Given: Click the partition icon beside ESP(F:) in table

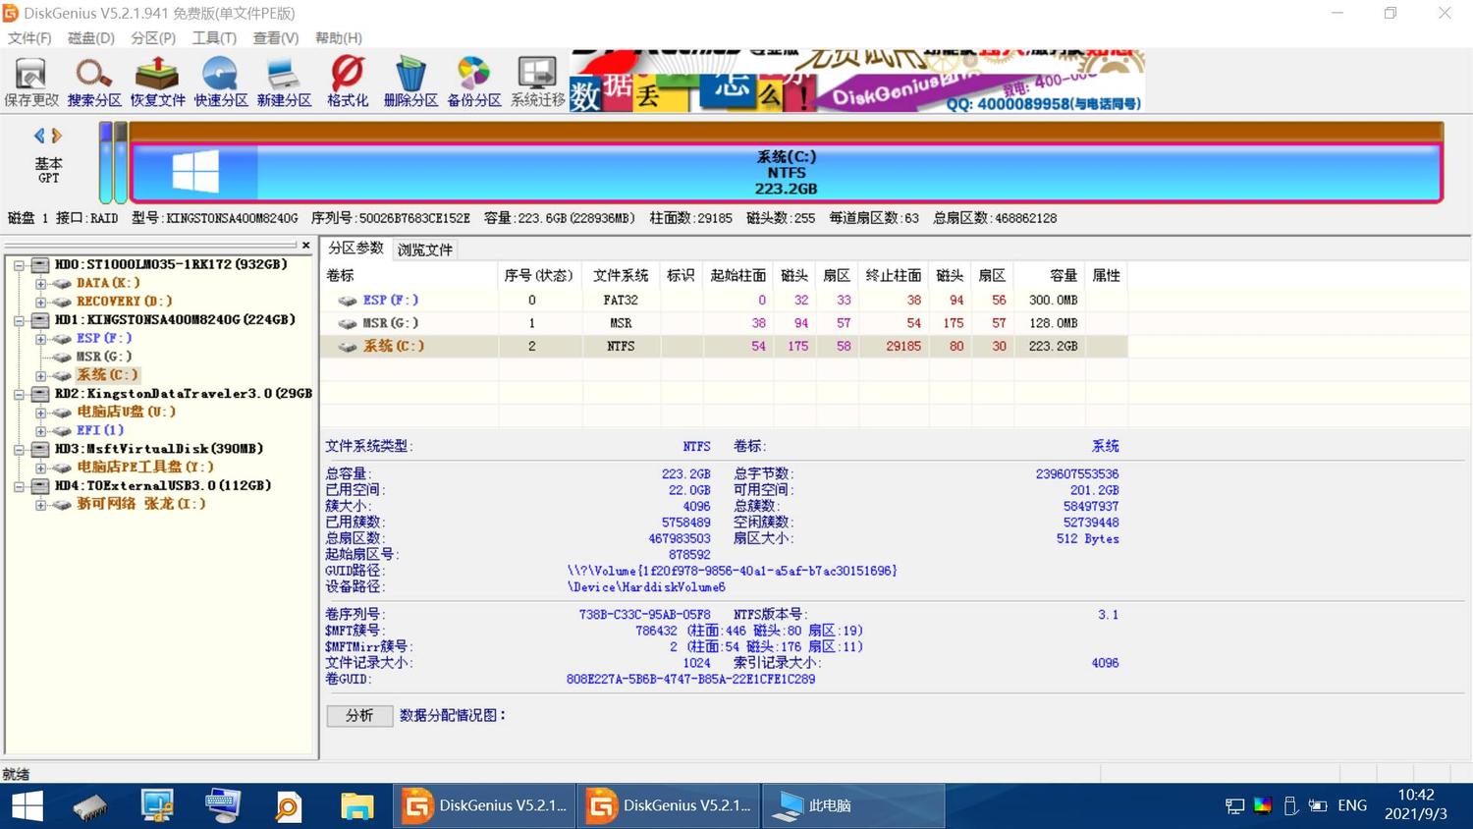Looking at the screenshot, I should point(347,301).
